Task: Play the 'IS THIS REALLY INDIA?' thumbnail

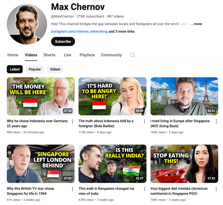Action: 112,164
